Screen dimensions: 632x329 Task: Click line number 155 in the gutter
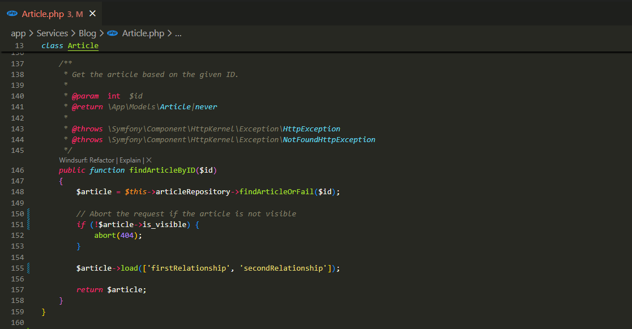tap(18, 268)
